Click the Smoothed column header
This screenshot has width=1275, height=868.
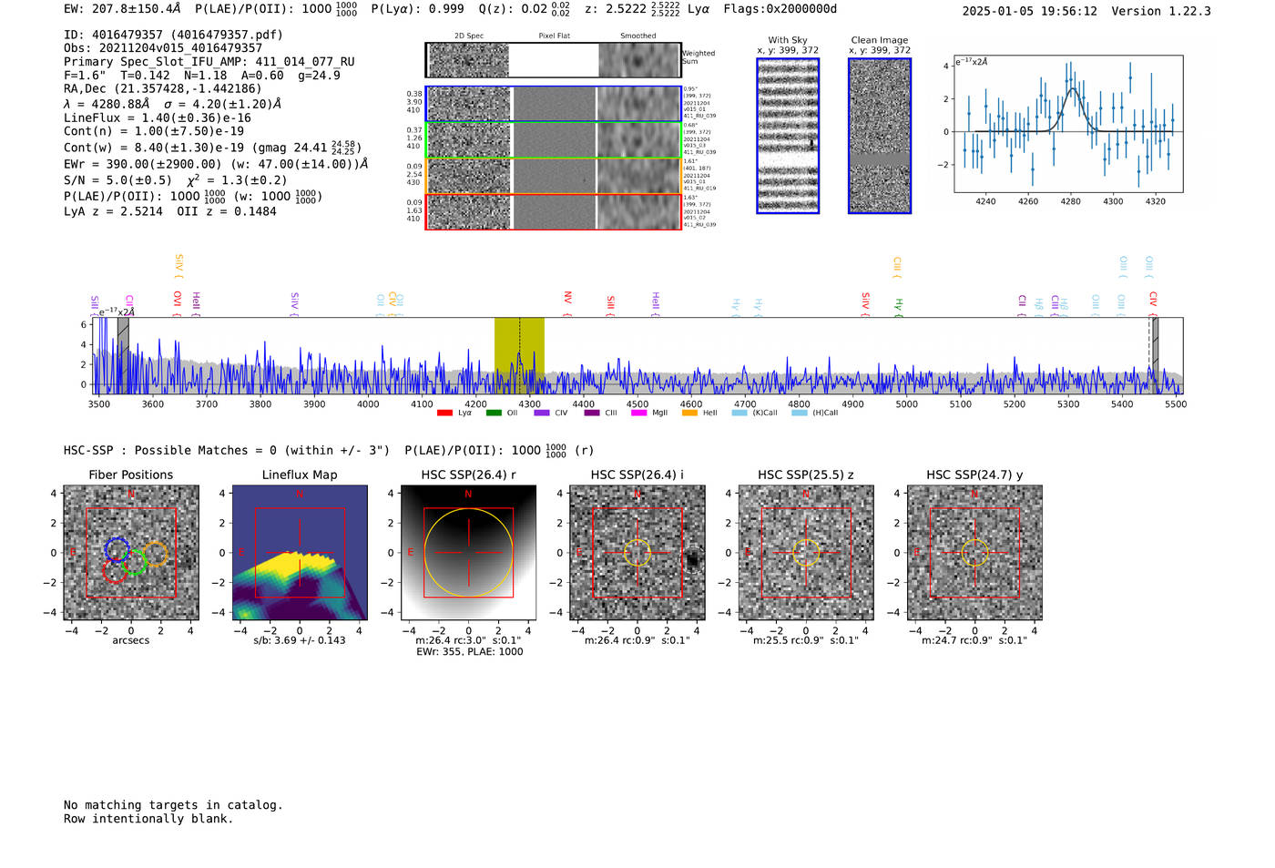click(x=638, y=36)
